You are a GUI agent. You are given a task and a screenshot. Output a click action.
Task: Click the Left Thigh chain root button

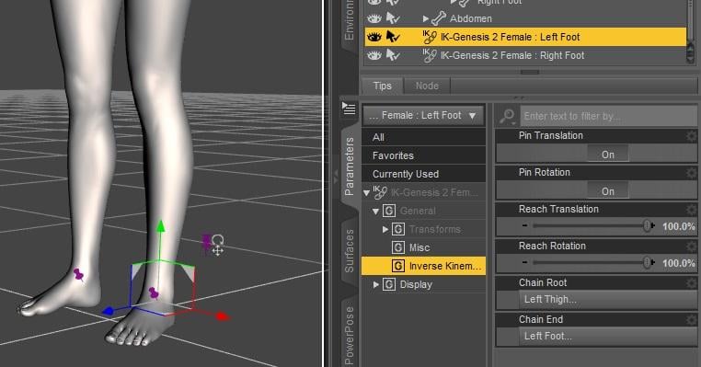(607, 300)
